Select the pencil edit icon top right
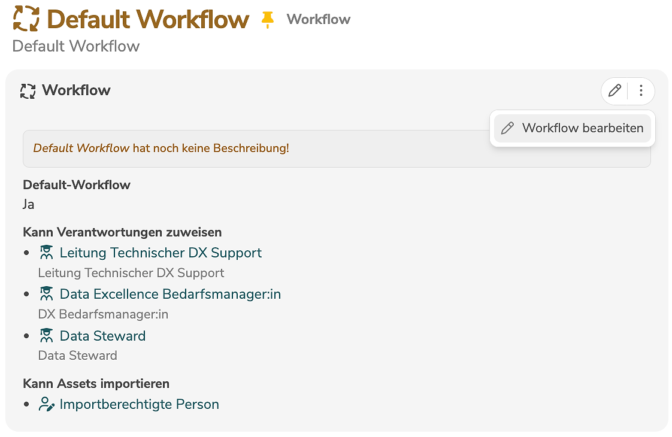 [614, 90]
